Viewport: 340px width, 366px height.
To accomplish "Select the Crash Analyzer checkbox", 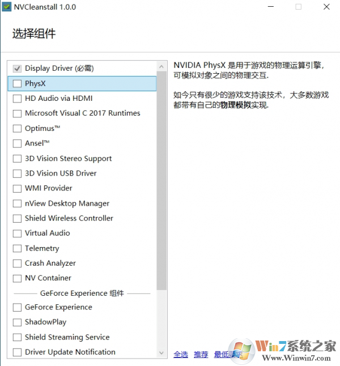I will (17, 263).
